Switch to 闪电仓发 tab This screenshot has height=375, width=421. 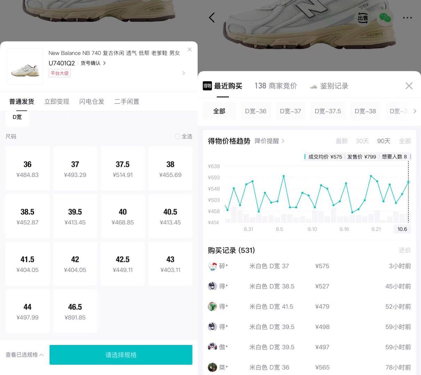pos(92,101)
